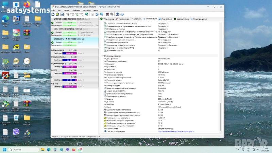Open the Viber desktop shortcut
Viewport: 272px width, 153px height.
(x=16, y=132)
